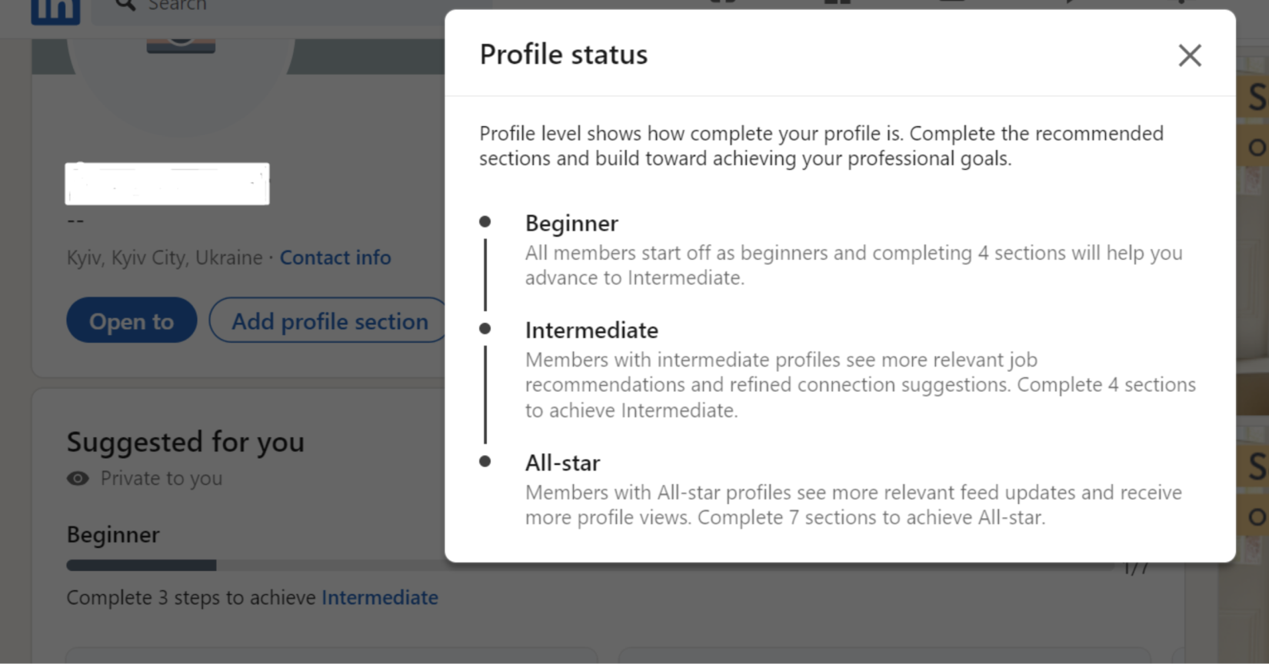Toggle the eye icon beside Private to you
The image size is (1269, 664).
(77, 478)
